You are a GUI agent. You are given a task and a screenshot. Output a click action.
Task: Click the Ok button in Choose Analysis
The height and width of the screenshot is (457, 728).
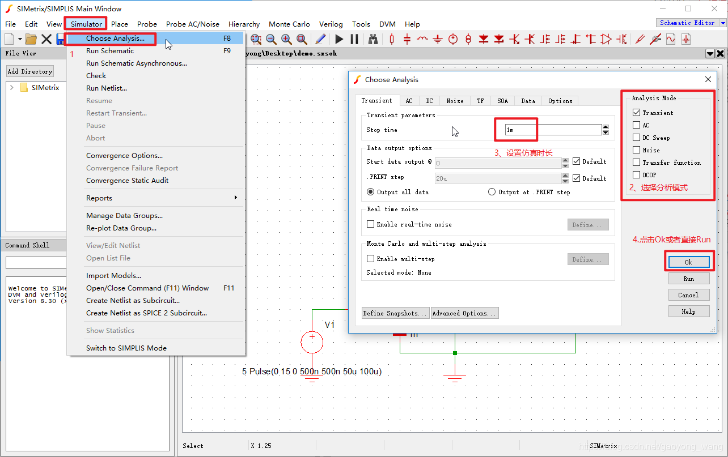(688, 262)
